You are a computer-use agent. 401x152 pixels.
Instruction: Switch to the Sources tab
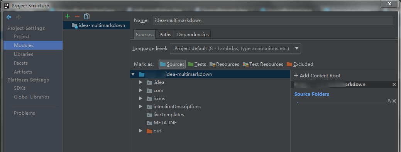pyautogui.click(x=144, y=34)
